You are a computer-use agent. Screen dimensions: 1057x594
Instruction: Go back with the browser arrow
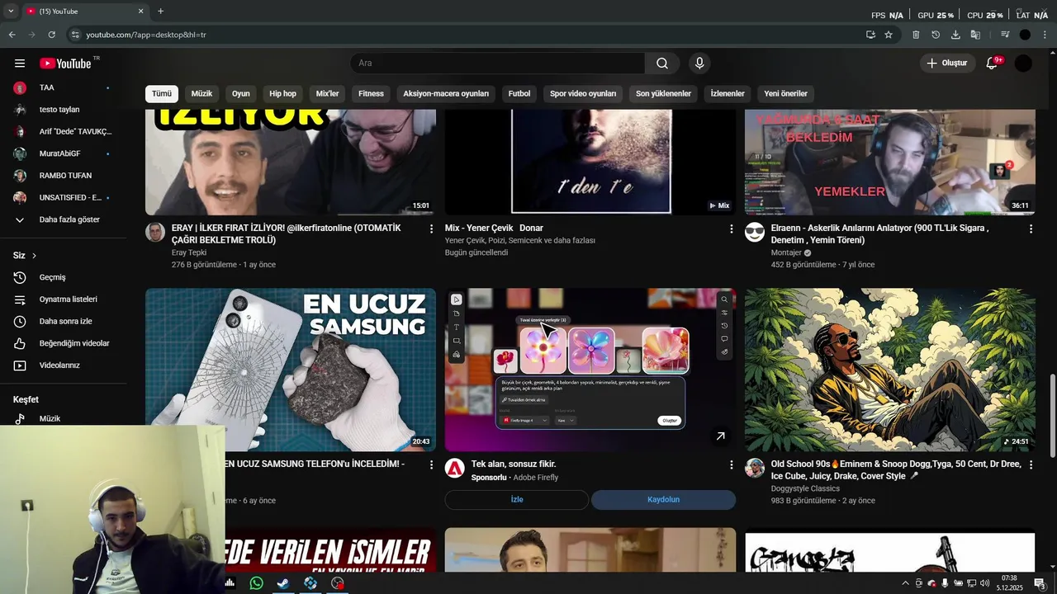[12, 35]
